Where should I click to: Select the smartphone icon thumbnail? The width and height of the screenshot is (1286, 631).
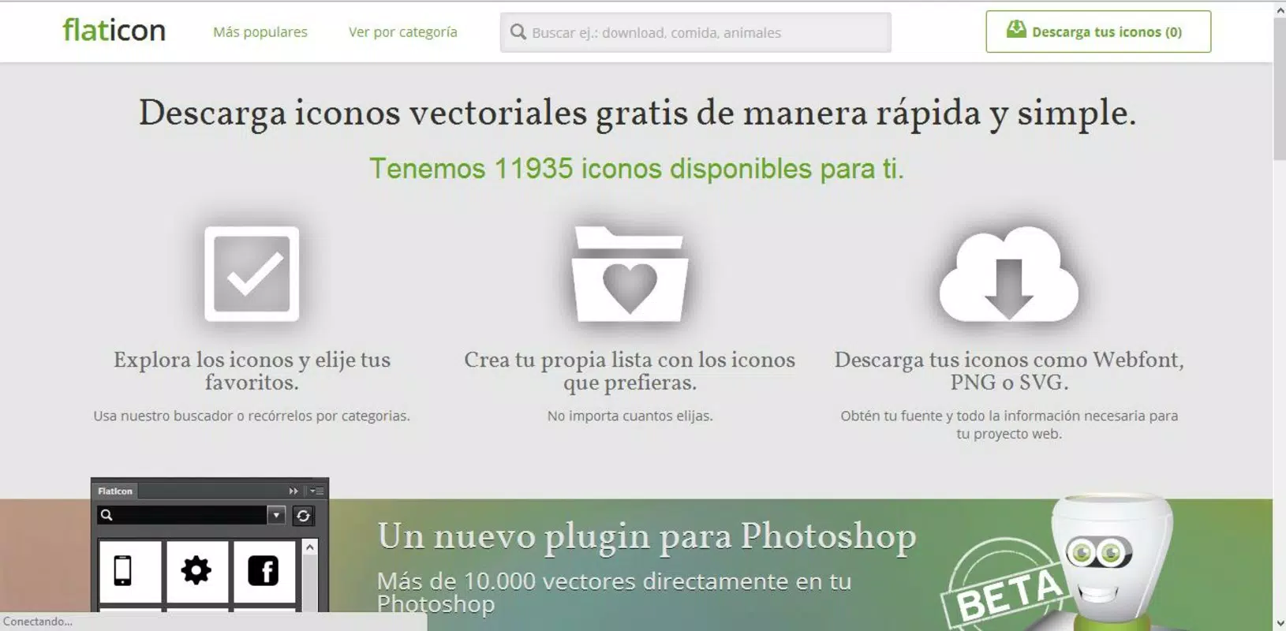[x=130, y=571]
